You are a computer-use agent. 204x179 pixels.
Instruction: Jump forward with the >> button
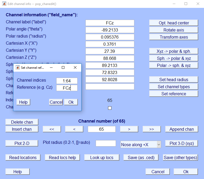coord(151,129)
